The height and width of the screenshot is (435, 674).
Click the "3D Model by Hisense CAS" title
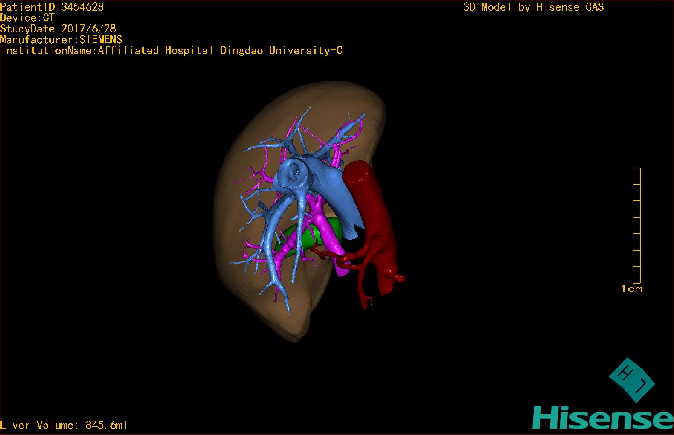coord(533,7)
